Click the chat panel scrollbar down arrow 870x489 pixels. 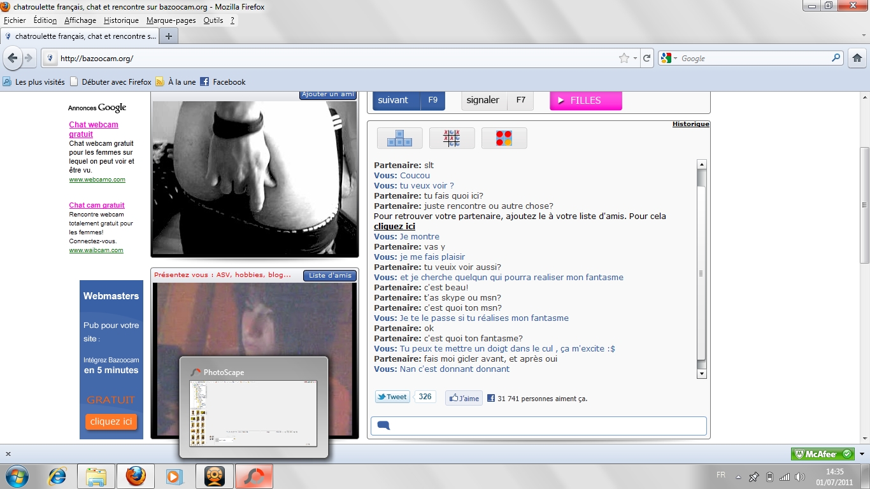click(x=701, y=374)
